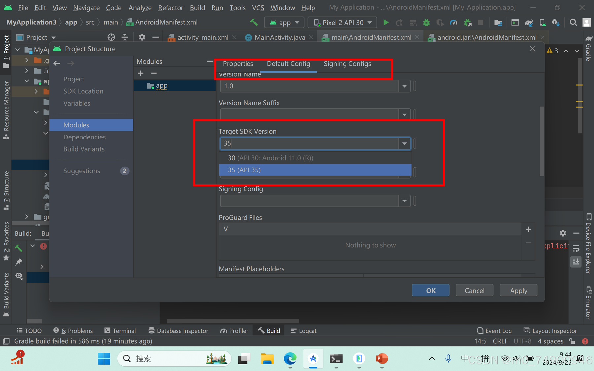Toggle the pin in the Favorites sidebar
This screenshot has height=371, width=594.
[x=18, y=262]
